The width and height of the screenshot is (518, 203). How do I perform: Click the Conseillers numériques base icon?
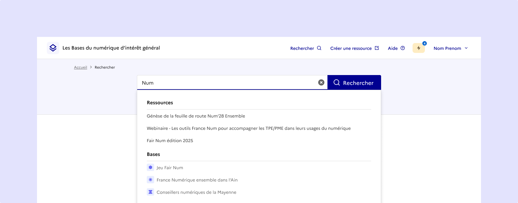150,192
